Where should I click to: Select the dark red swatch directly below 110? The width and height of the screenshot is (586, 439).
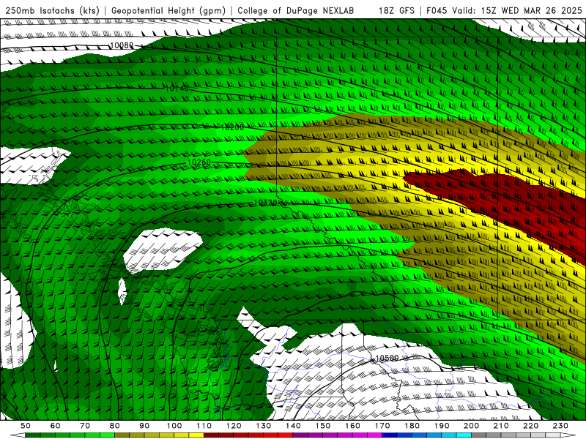[212, 435]
